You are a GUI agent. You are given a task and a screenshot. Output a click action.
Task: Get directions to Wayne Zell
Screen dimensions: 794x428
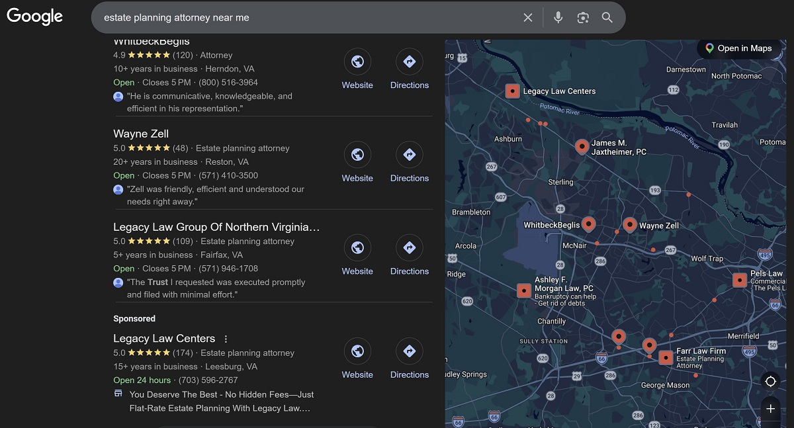(409, 155)
